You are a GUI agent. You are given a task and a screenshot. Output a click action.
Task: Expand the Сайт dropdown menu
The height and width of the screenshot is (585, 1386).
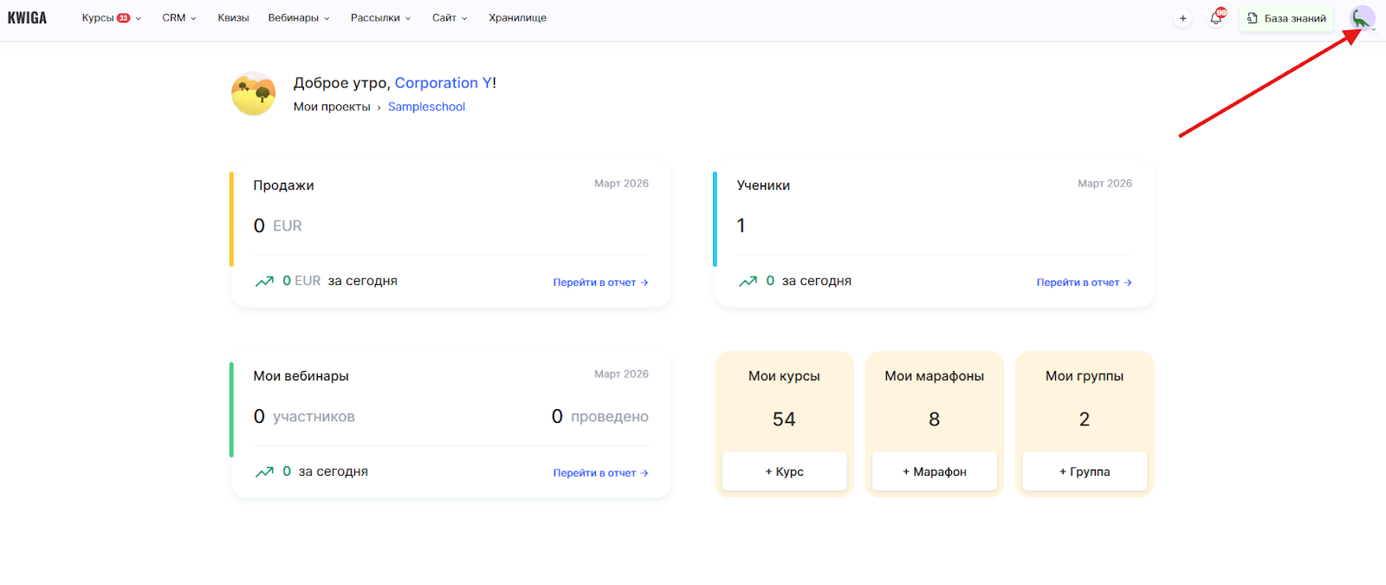(450, 18)
